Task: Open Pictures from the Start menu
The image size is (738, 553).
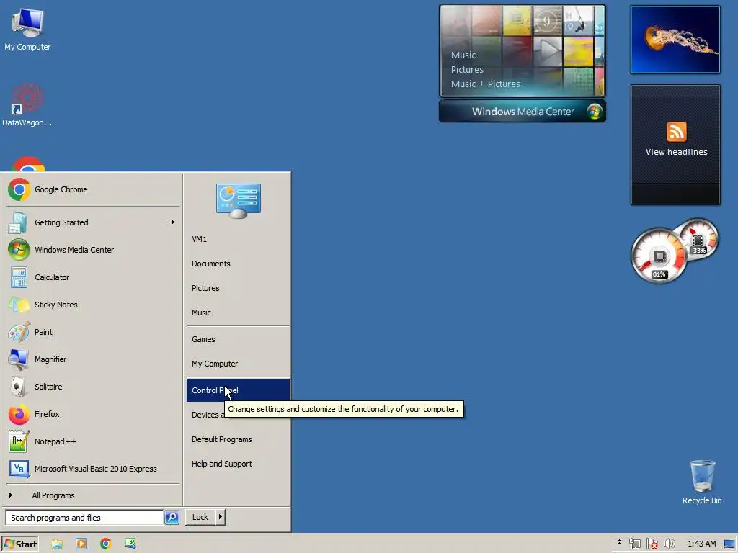Action: 238,288
